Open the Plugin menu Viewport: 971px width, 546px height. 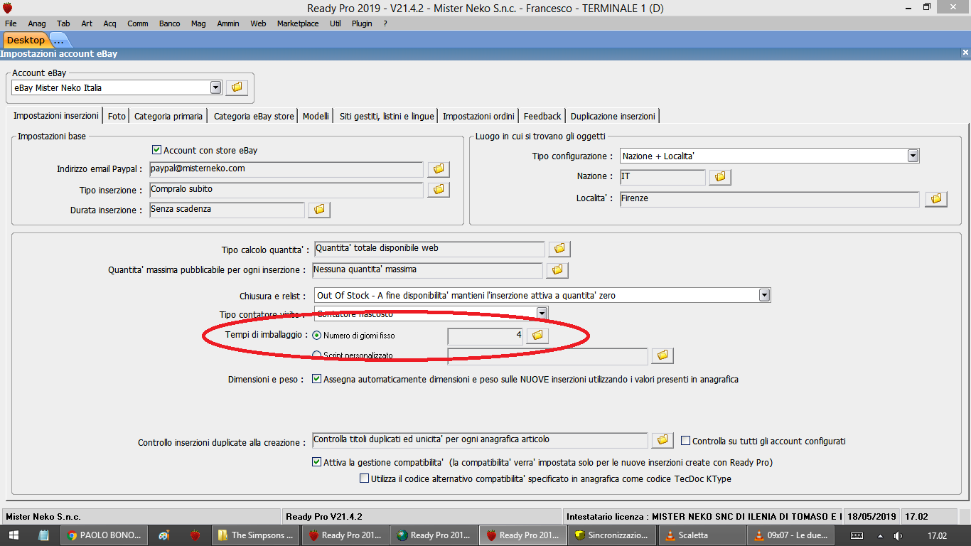(x=362, y=23)
